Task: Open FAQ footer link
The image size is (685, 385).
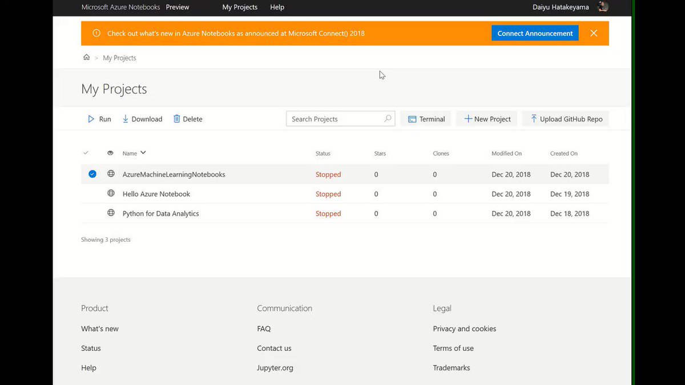Action: tap(264, 329)
